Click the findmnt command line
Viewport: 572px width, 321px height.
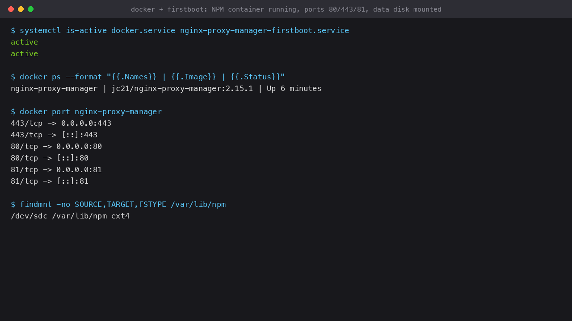118,204
